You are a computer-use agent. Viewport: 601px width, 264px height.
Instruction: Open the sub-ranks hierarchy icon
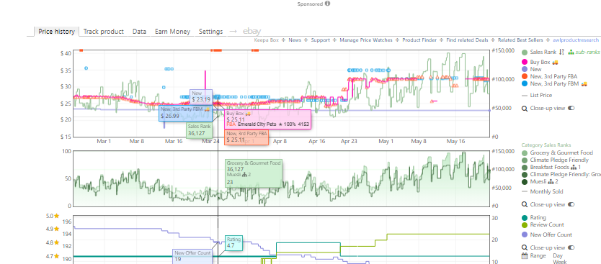(570, 53)
